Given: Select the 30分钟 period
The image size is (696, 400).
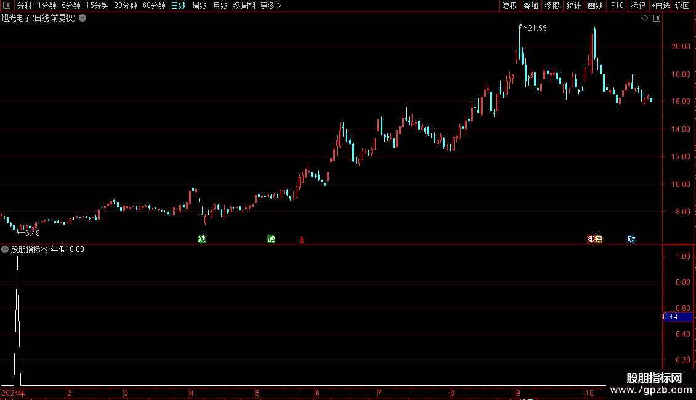Looking at the screenshot, I should [x=126, y=6].
